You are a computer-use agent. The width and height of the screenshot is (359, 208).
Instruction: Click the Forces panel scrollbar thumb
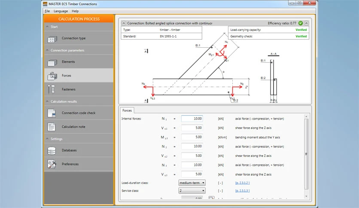[306, 154]
